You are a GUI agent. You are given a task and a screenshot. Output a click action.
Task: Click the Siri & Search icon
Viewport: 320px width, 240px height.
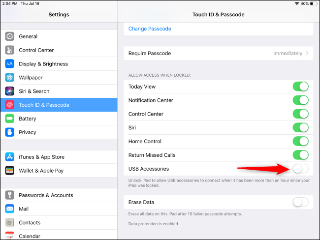click(x=10, y=91)
